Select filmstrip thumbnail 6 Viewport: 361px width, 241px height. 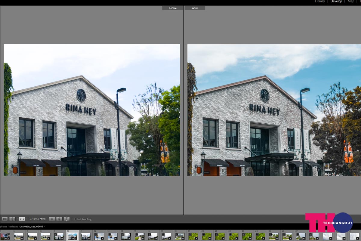(x=19, y=236)
